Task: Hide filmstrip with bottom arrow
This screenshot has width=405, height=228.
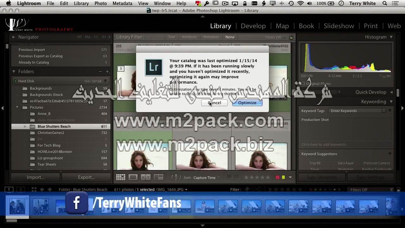Action: 202,225
